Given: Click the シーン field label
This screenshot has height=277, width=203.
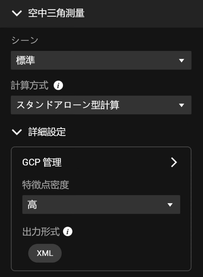Looking at the screenshot, I should [x=25, y=40].
